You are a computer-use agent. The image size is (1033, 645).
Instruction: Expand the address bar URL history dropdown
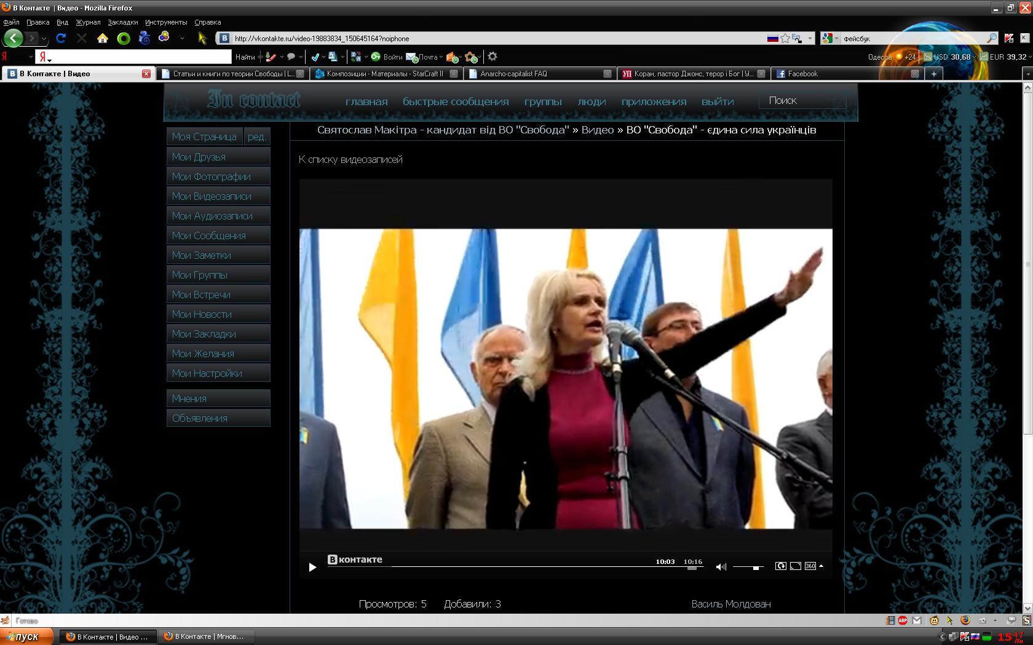point(810,38)
